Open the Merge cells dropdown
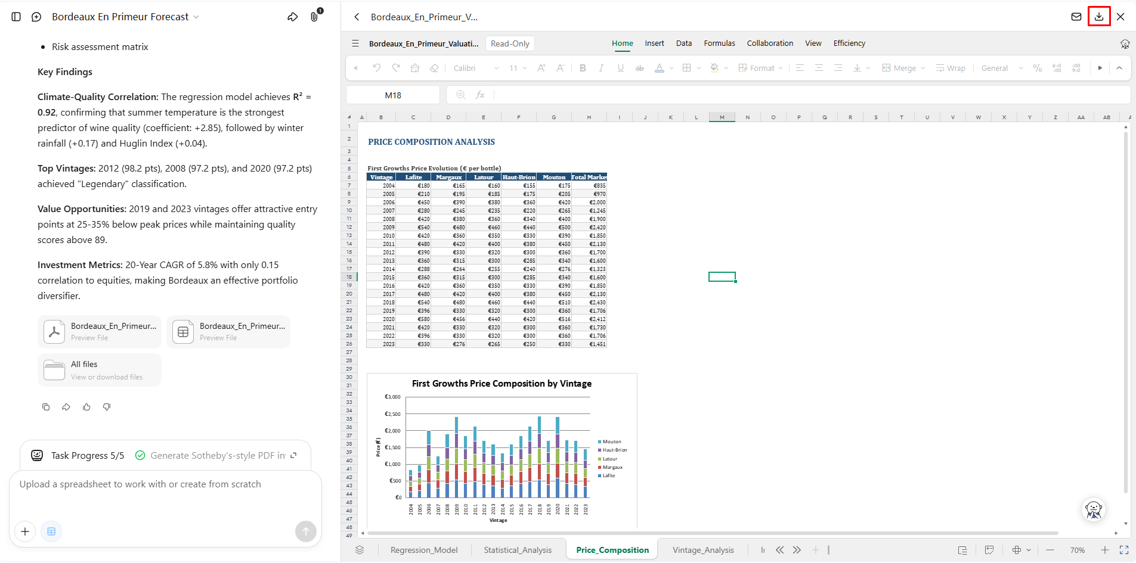 tap(903, 68)
